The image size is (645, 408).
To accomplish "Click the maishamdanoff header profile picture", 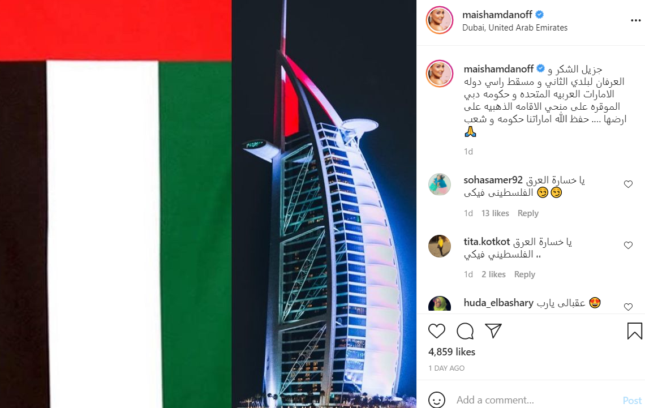I will pos(439,20).
